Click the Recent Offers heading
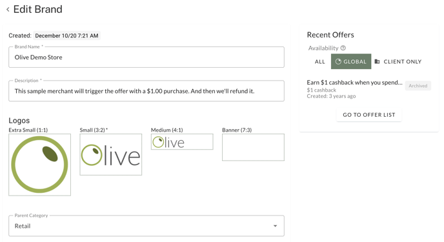The image size is (444, 242). [330, 35]
